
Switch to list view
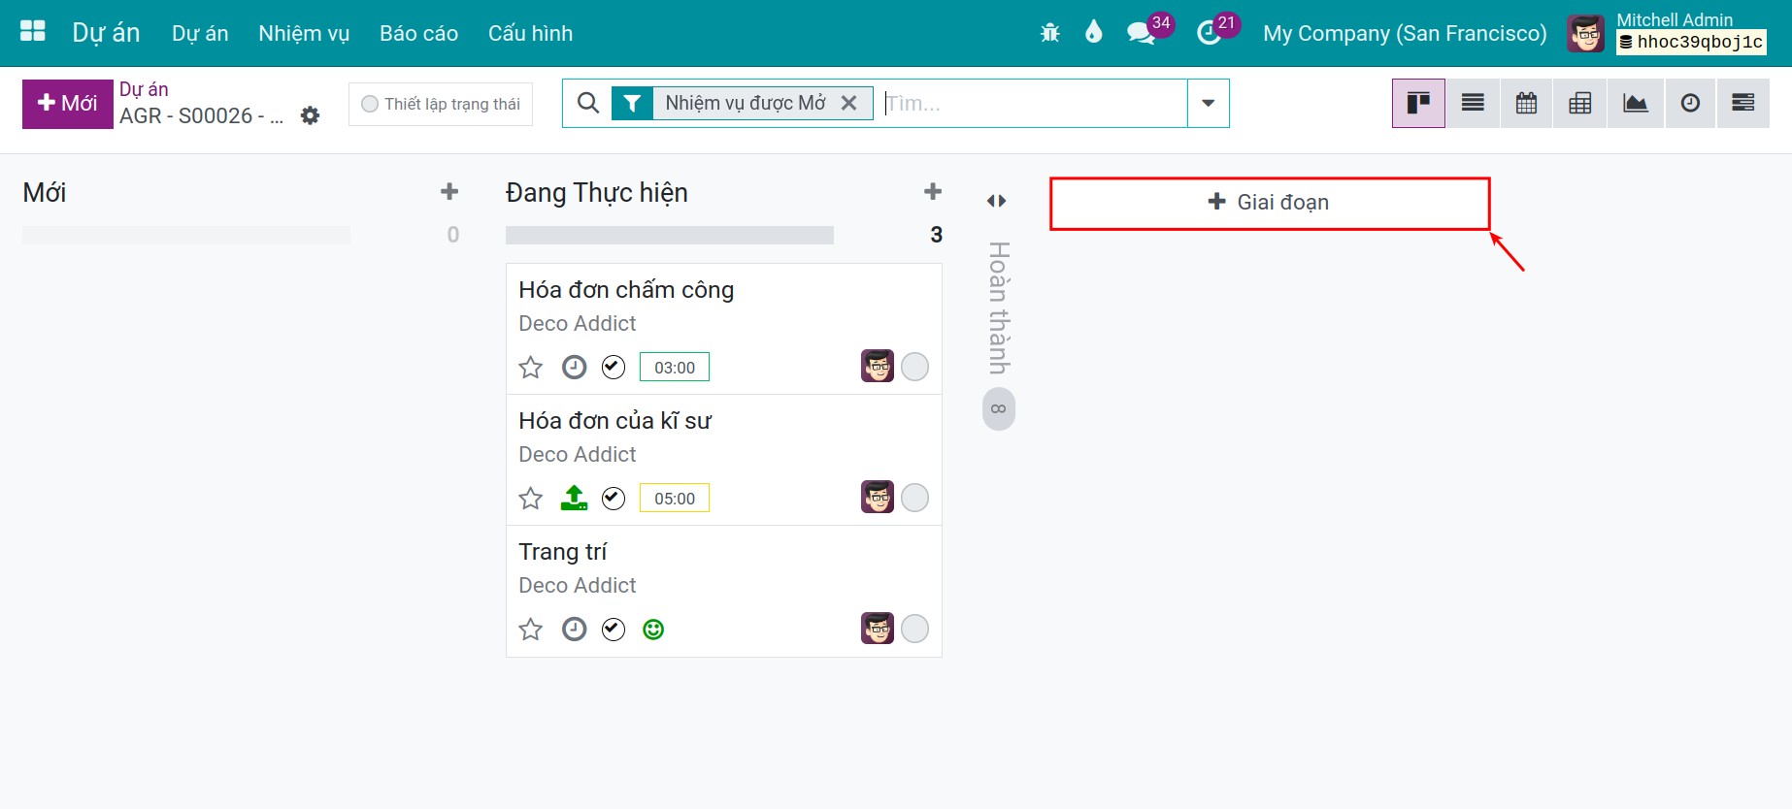[1473, 103]
